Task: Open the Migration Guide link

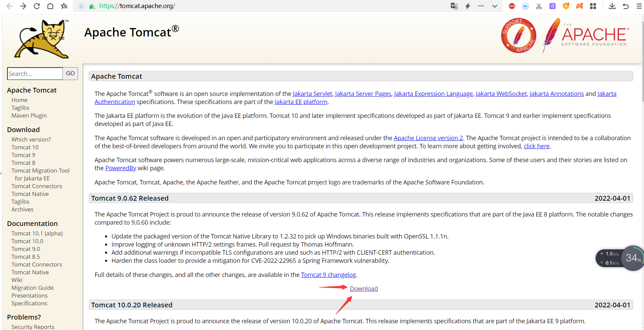Action: coord(32,288)
